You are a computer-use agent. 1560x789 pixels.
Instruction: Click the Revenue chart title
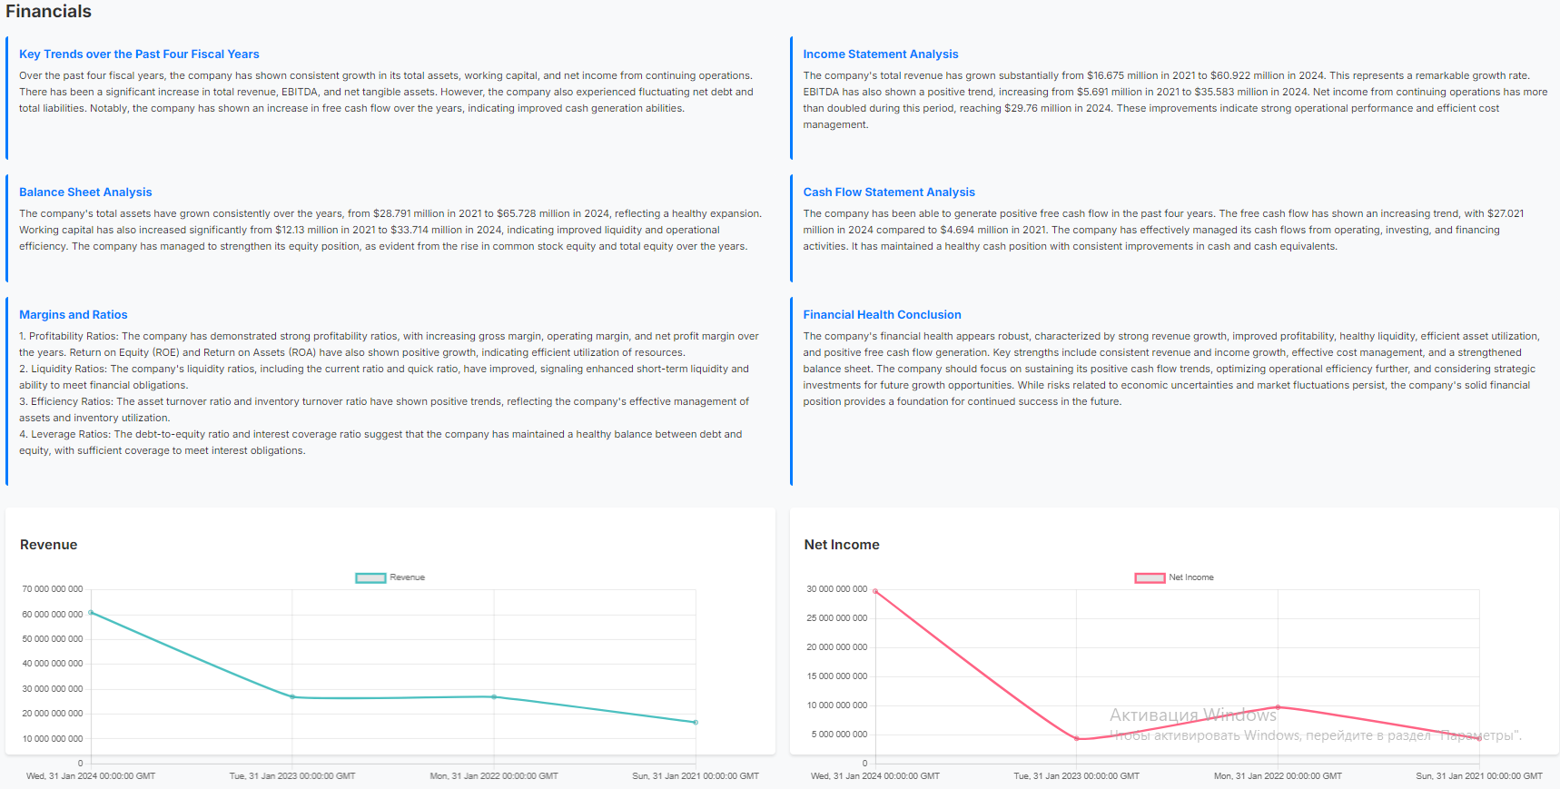pos(49,545)
